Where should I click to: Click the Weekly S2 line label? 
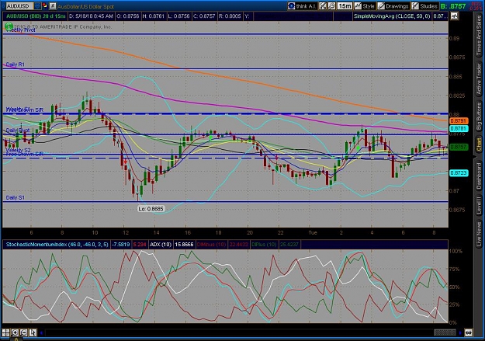coord(19,150)
